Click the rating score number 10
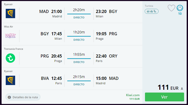 [180, 14]
